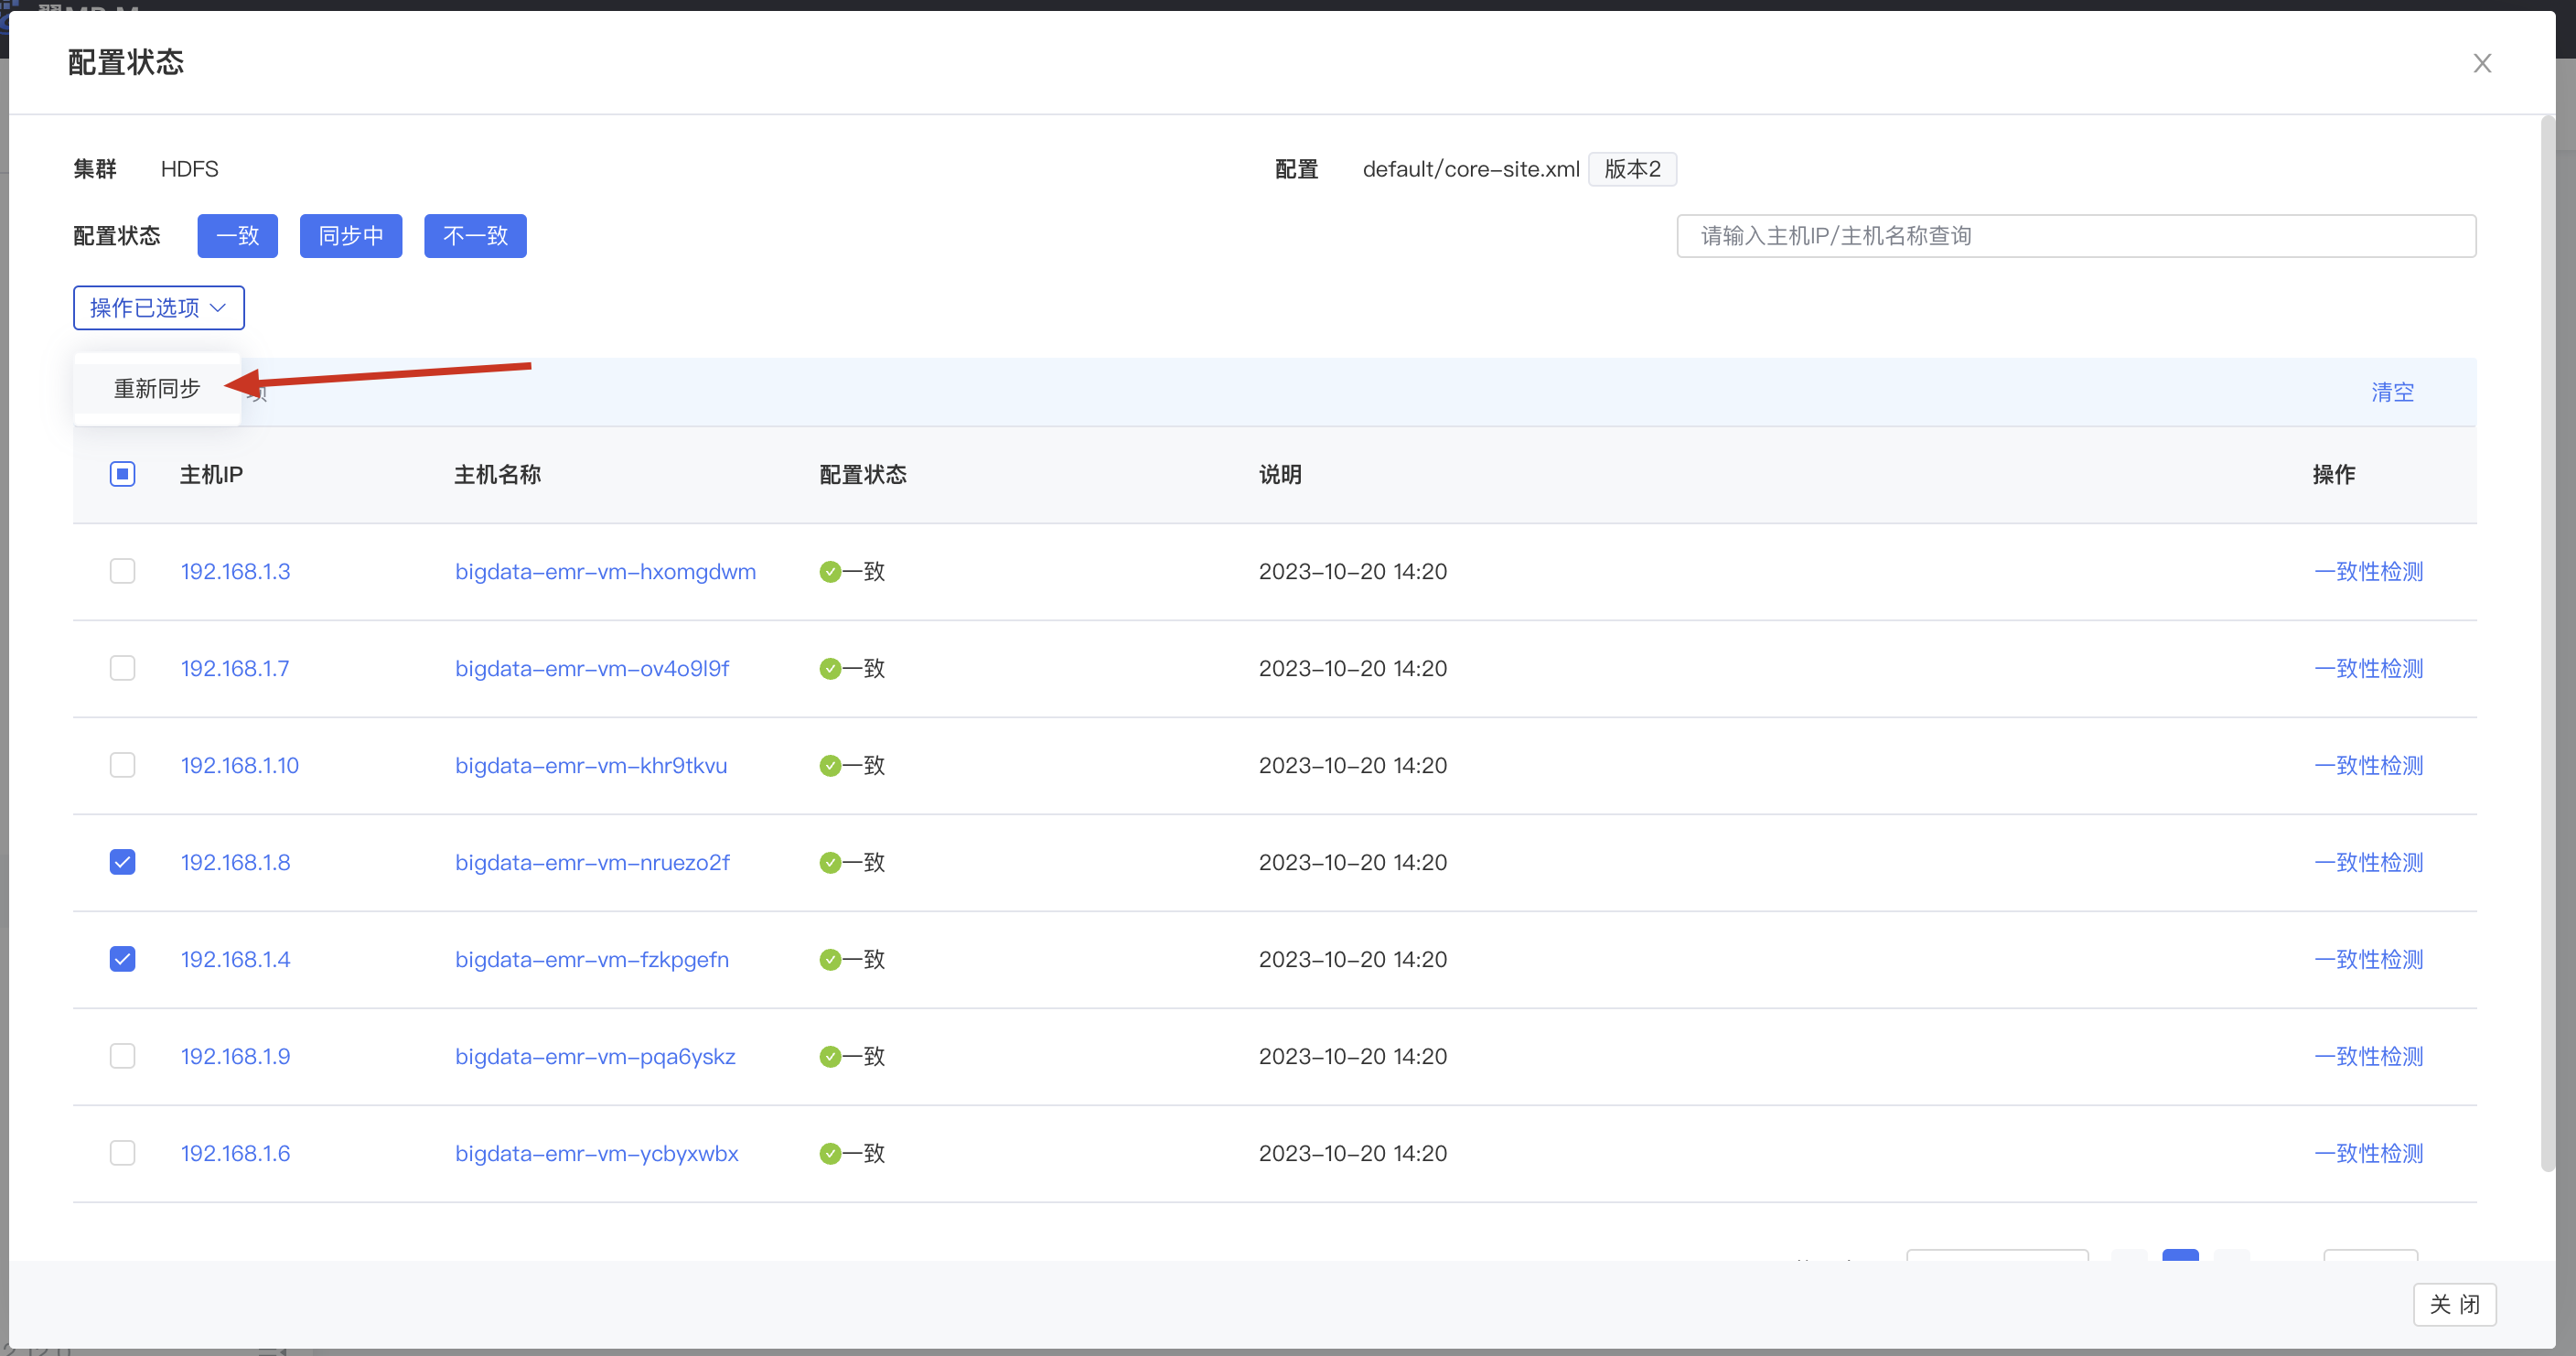Screen dimensions: 2576x1356
Task: Run 一致性检测 for host 192.168.1.6
Action: [x=2368, y=1154]
